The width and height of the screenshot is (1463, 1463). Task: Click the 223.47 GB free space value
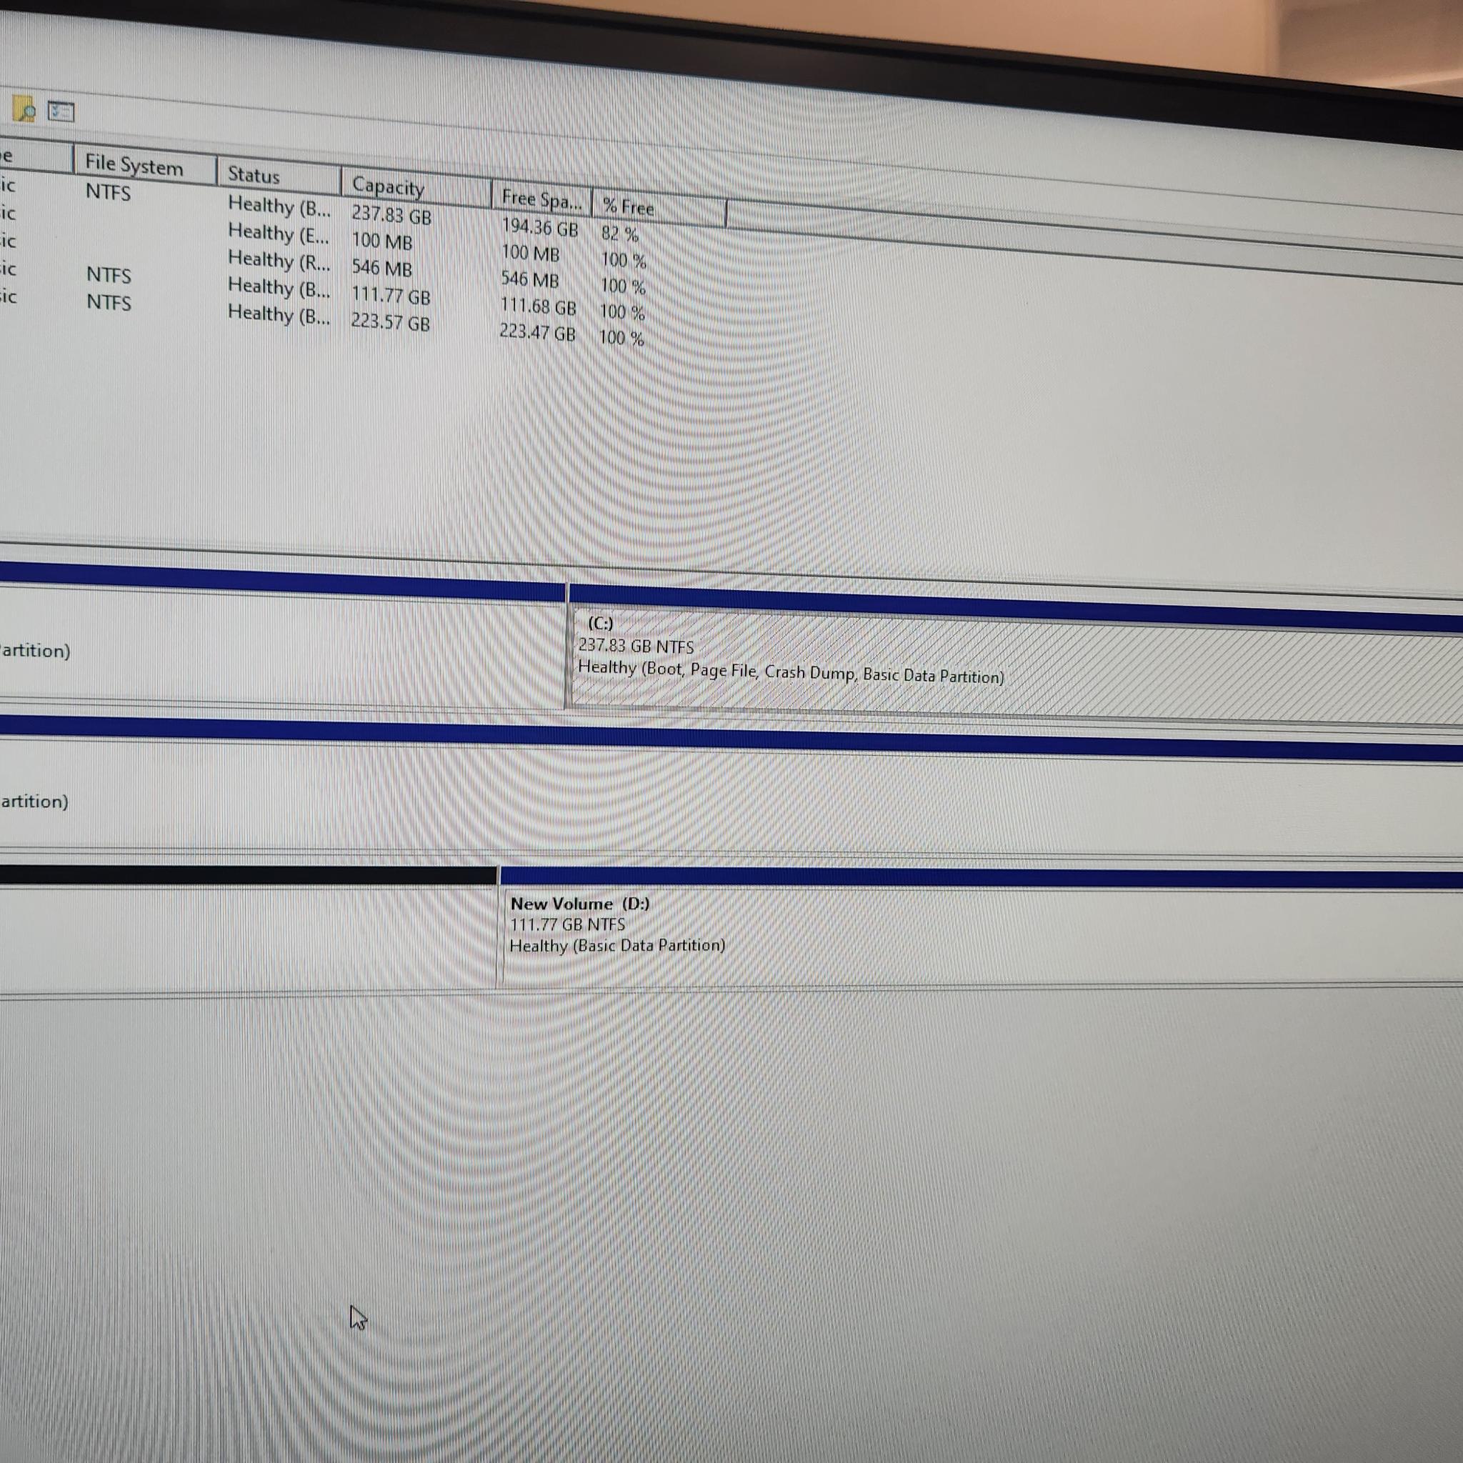(x=538, y=332)
